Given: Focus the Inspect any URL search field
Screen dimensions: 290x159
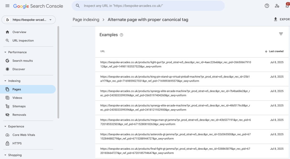Looking at the screenshot, I should point(148,6).
